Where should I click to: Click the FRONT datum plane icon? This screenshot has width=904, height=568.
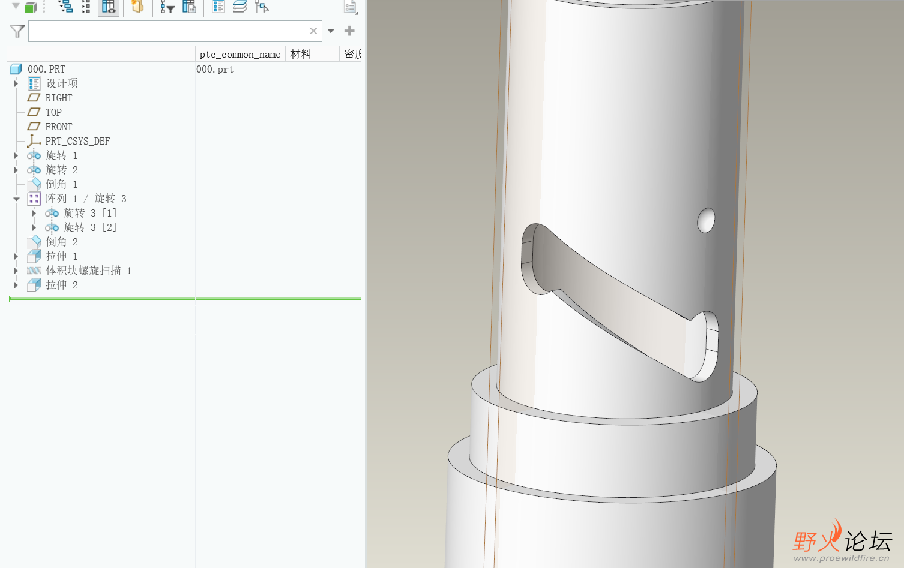click(34, 127)
